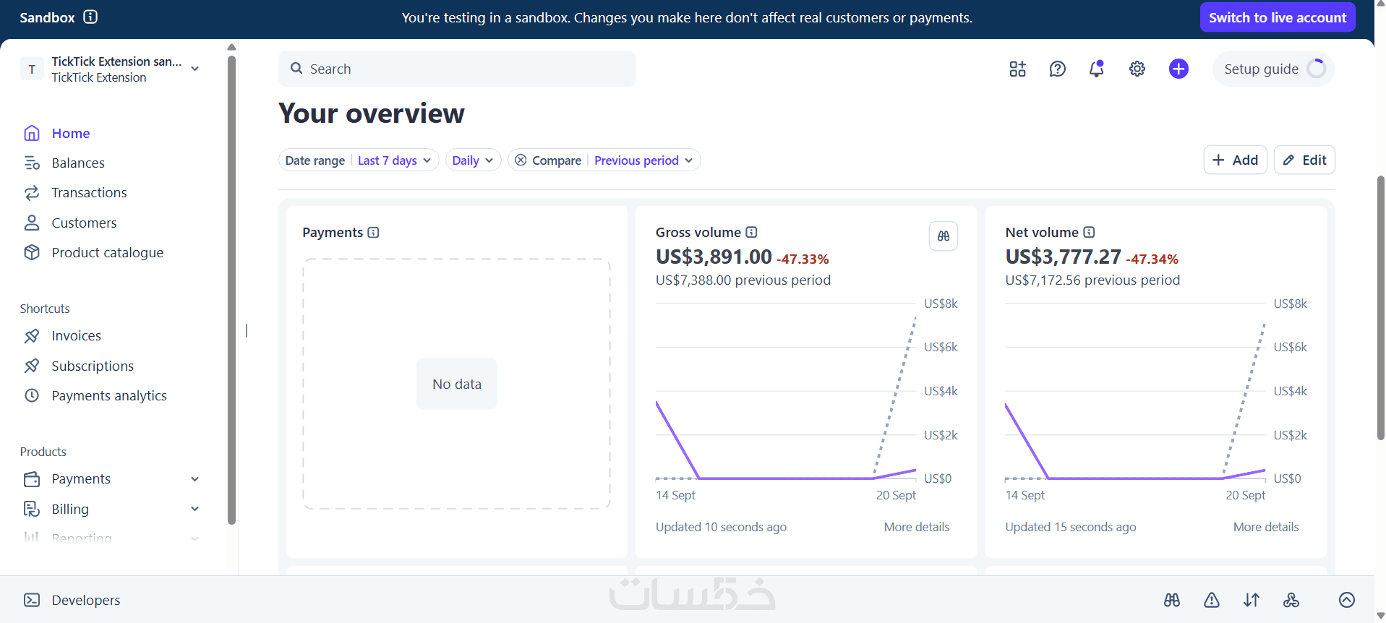Go to Transactions in the sidebar

coord(89,193)
